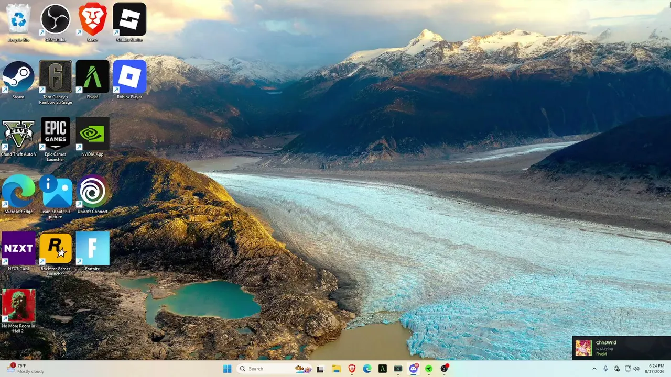Image resolution: width=671 pixels, height=377 pixels.
Task: Select the NVIDIA App desktop shortcut
Action: (x=92, y=137)
